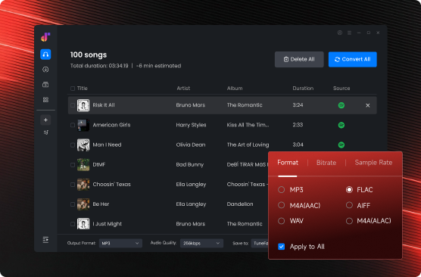Switch to the Format tab
Screen dimensions: 421x277
[288, 163]
